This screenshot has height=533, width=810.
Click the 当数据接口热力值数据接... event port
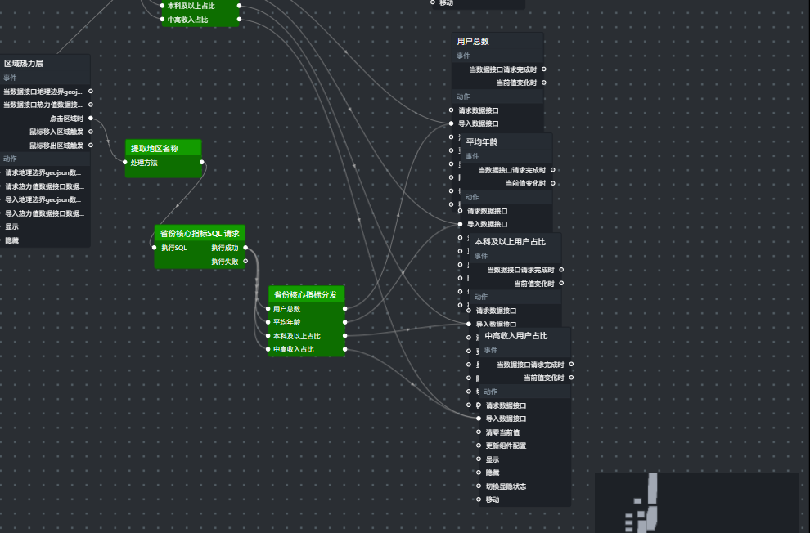coord(91,105)
